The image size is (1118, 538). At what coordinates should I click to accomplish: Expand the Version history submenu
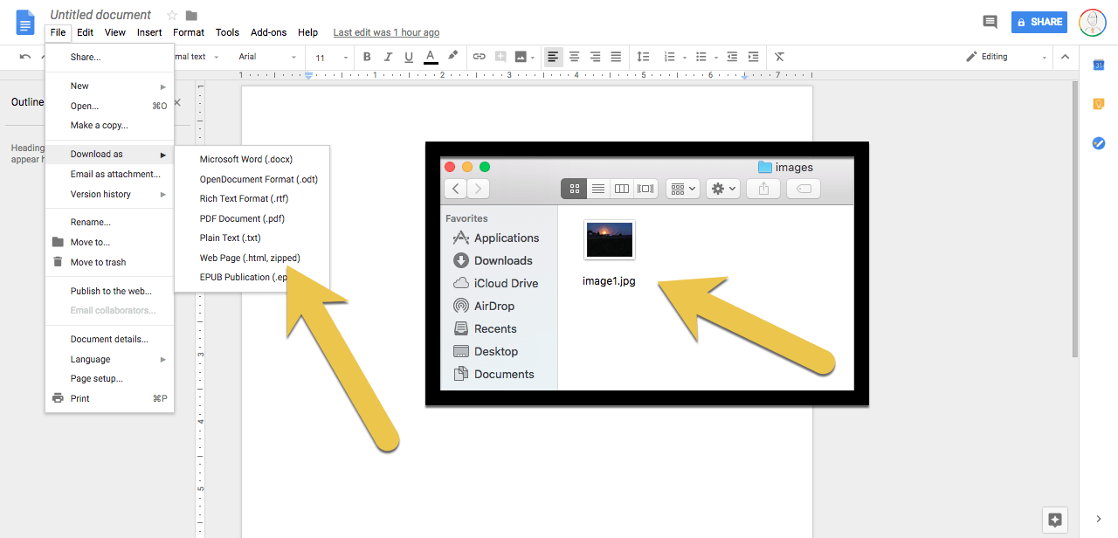coord(109,194)
